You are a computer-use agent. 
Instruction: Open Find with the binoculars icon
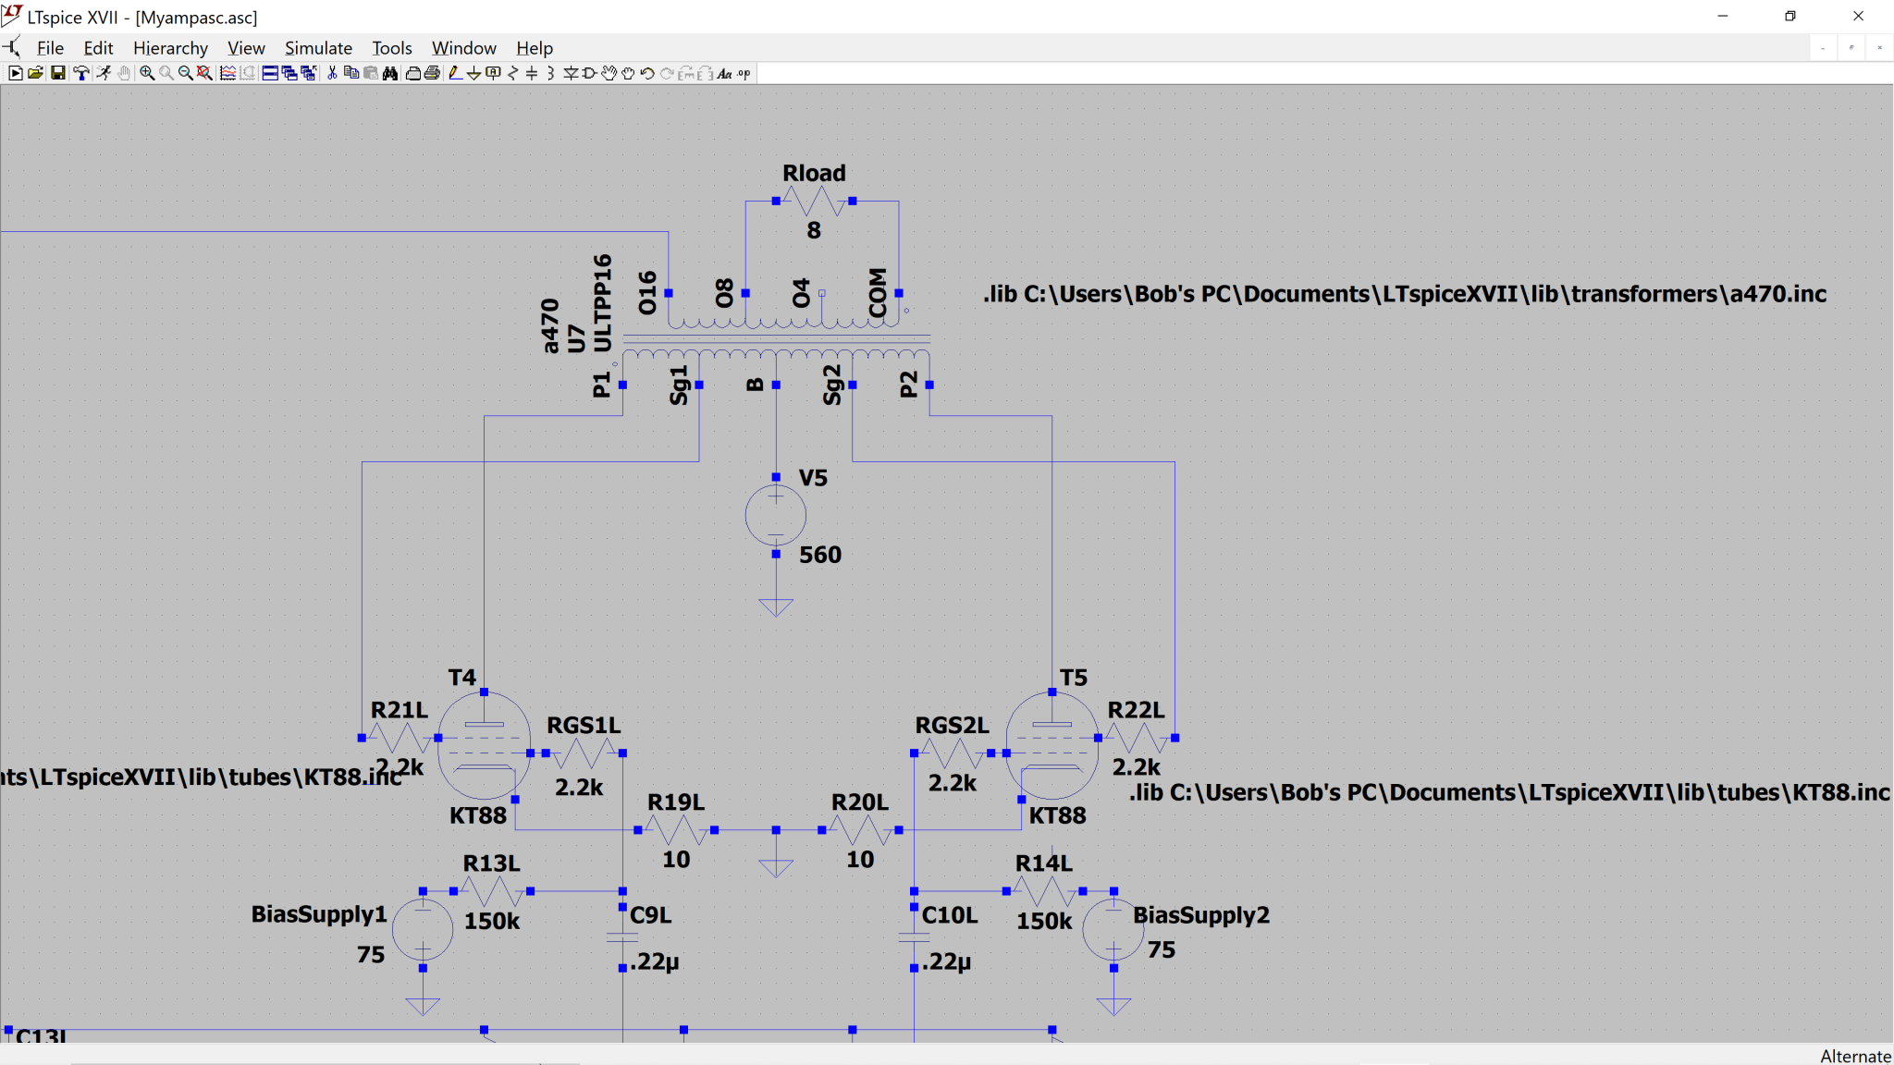pos(389,73)
